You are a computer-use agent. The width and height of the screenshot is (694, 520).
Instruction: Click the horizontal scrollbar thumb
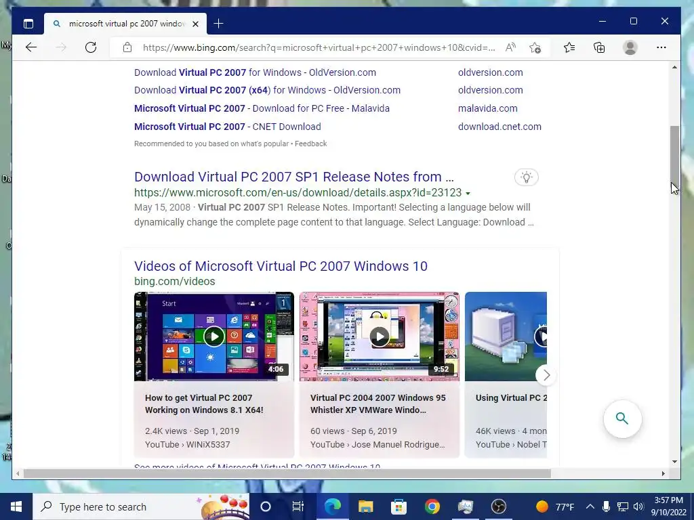point(287,473)
